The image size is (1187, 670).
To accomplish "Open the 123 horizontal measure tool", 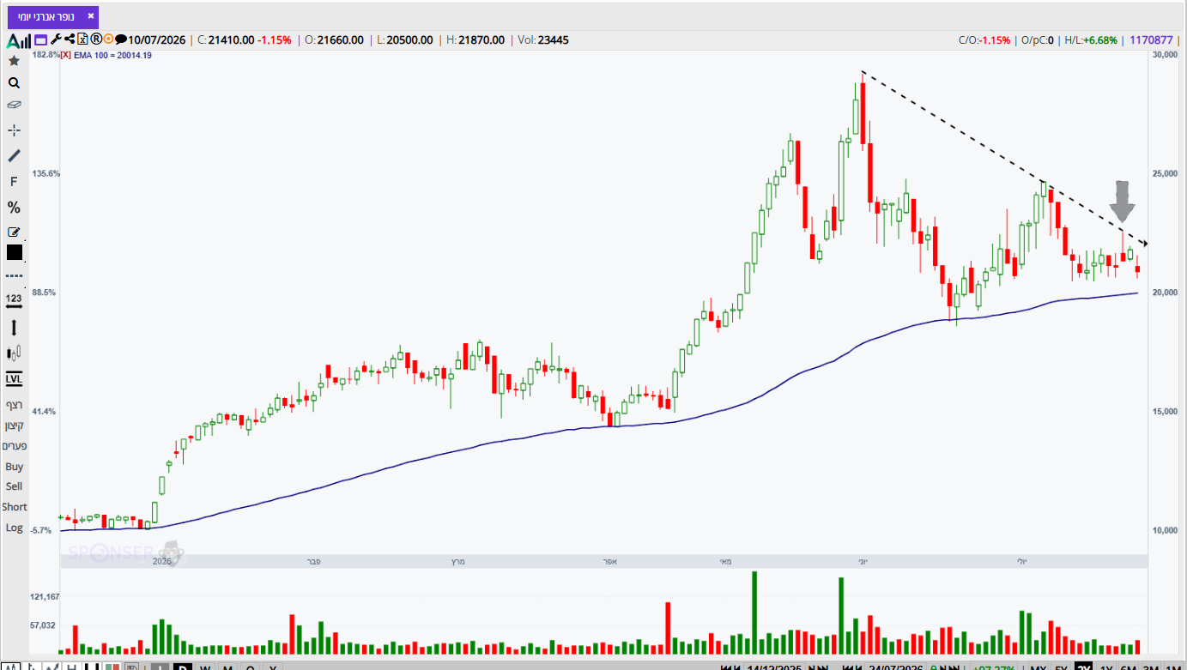I will [x=14, y=300].
